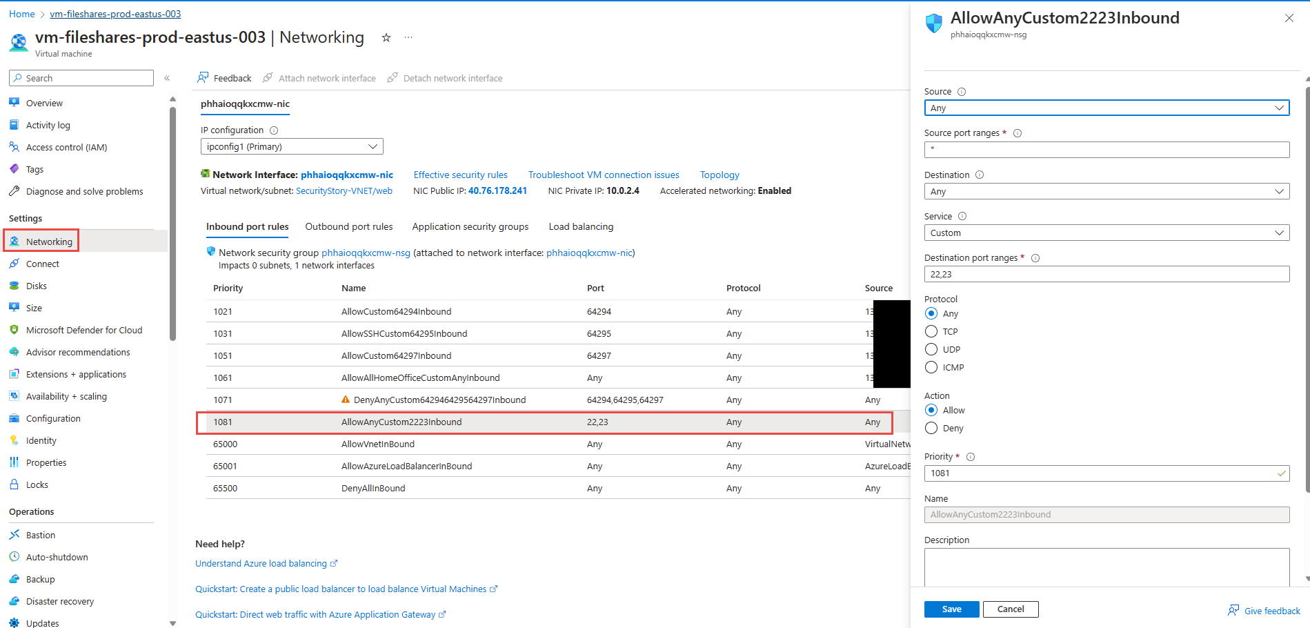Switch to Outbound port rules tab
The image size is (1310, 628).
[349, 226]
